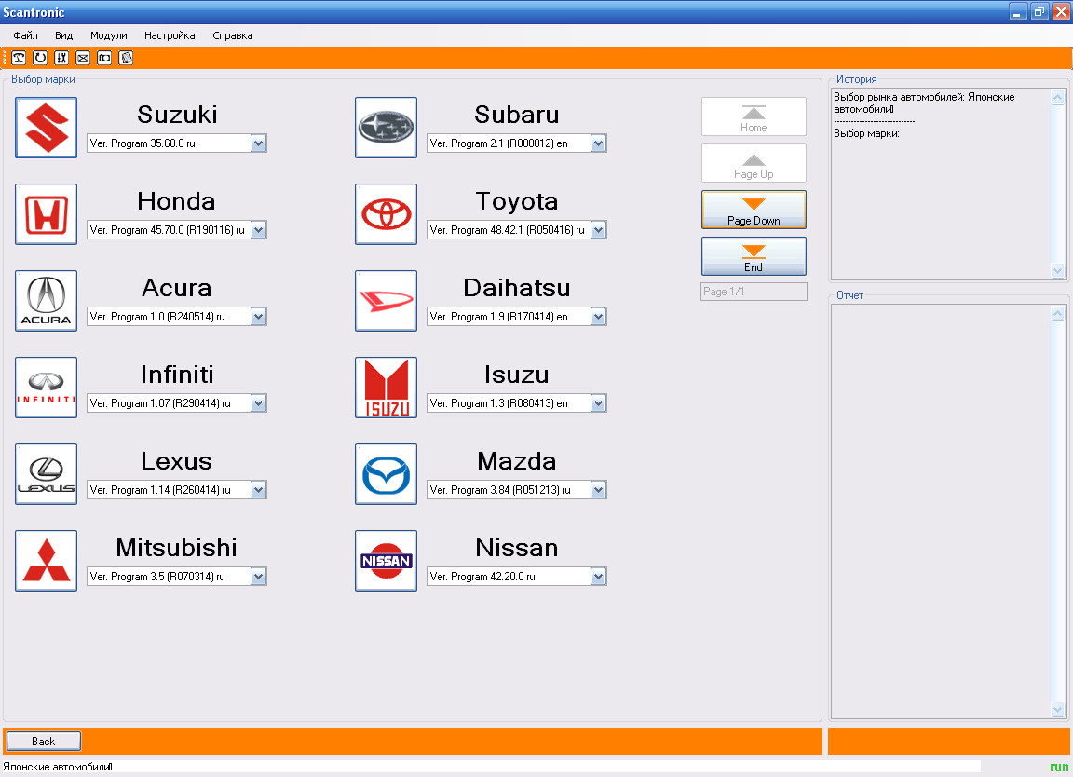Expand the Toyota program version dropdown
This screenshot has width=1073, height=777.
[598, 230]
